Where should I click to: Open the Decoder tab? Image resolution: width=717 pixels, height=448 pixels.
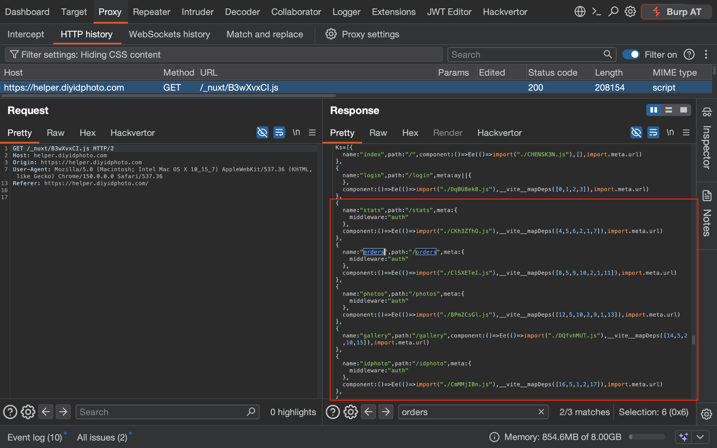click(x=242, y=12)
